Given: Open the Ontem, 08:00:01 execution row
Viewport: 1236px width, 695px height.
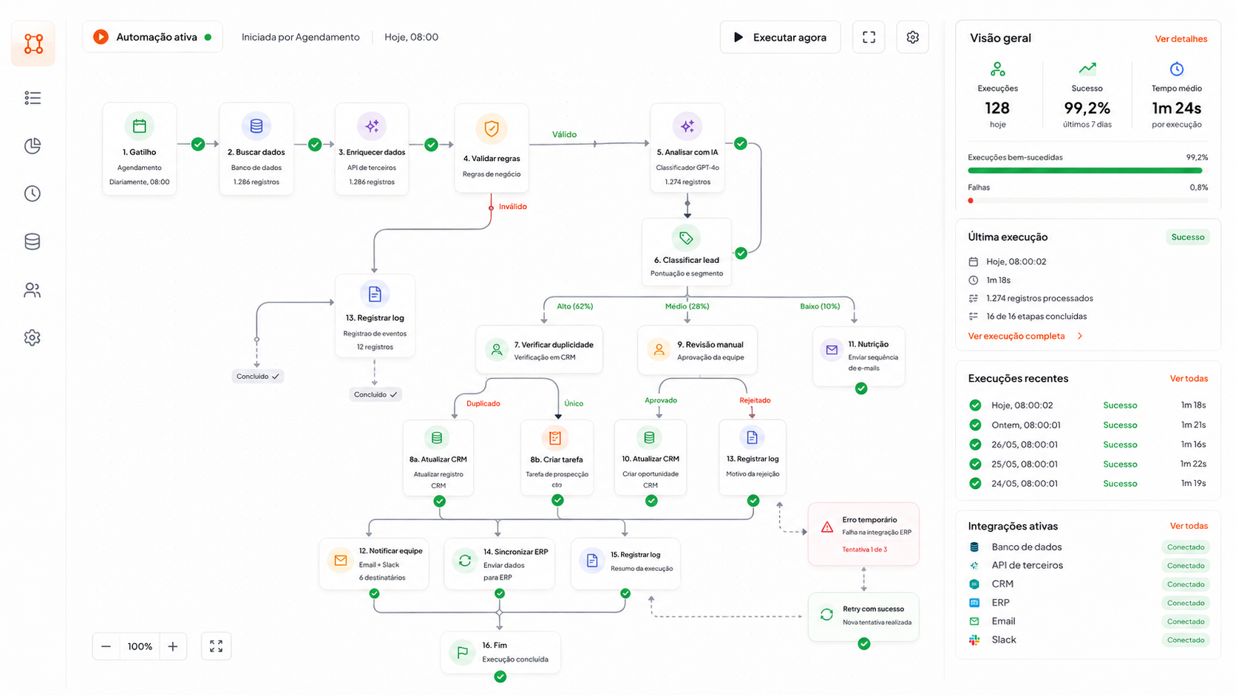Looking at the screenshot, I should (x=1087, y=425).
